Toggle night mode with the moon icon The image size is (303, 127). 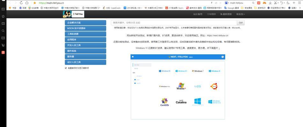tap(288, 3)
